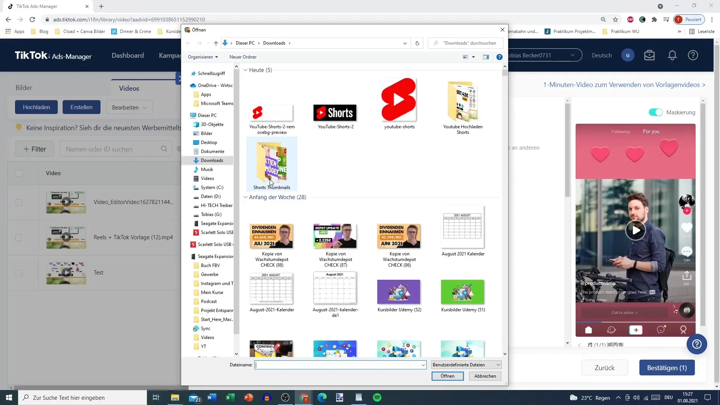Click the home icon in preview bottom bar
The height and width of the screenshot is (405, 720).
pos(588,330)
